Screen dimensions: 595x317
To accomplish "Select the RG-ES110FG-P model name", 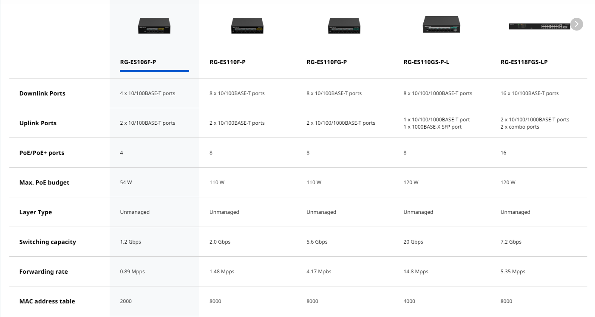I will [327, 62].
